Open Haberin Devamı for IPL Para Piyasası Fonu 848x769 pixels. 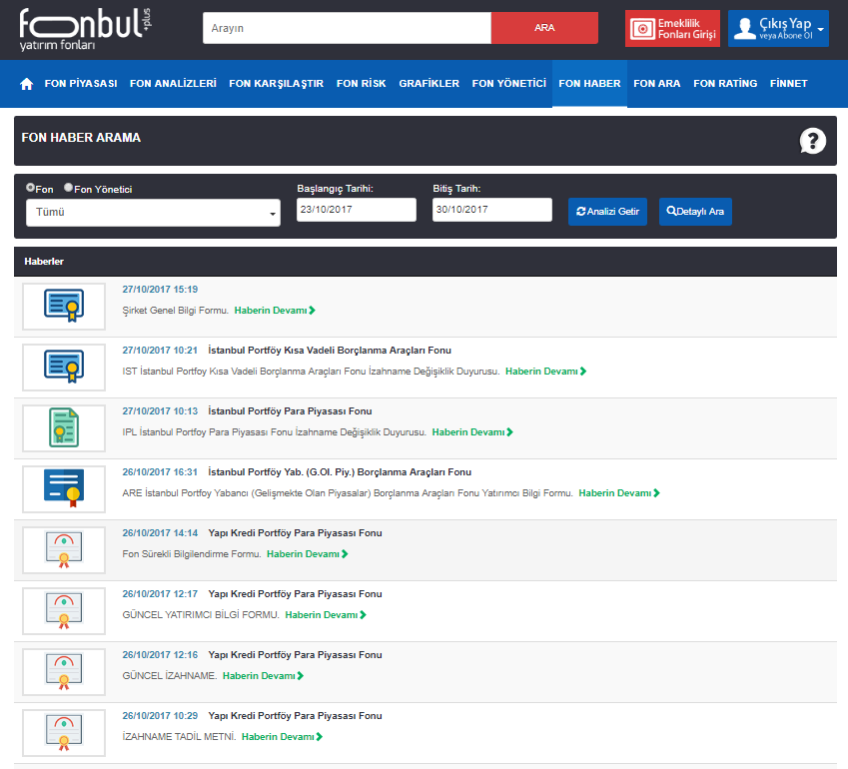(472, 432)
